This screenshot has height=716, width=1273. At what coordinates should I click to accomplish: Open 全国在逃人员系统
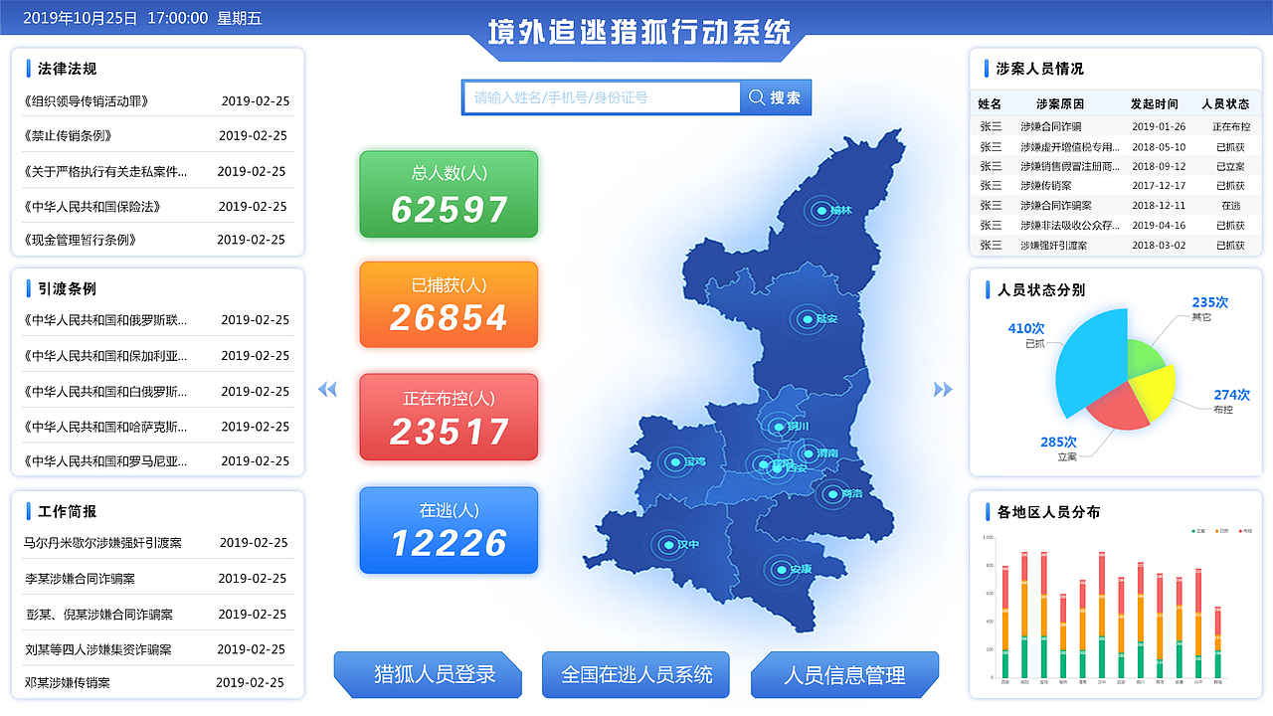636,673
